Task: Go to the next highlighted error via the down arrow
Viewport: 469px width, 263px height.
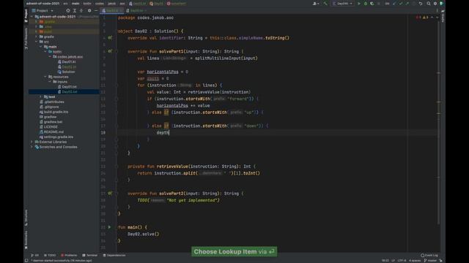Action: point(437,18)
